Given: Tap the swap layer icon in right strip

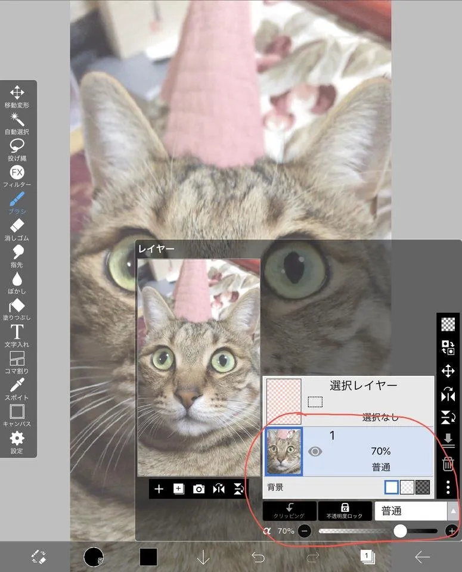Looking at the screenshot, I should [448, 347].
